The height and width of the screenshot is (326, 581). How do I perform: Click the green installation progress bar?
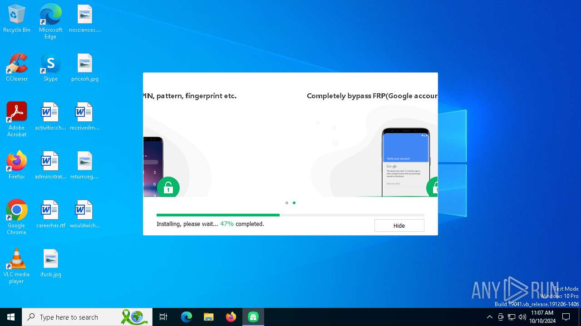(218, 215)
